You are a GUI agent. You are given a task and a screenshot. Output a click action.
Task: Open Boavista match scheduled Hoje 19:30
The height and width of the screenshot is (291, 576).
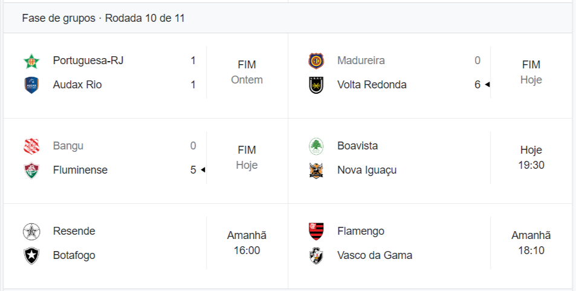click(531, 157)
